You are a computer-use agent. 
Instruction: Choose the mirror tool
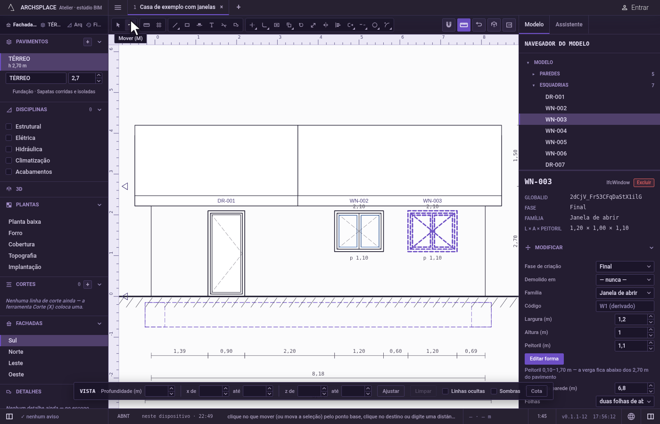click(x=325, y=25)
